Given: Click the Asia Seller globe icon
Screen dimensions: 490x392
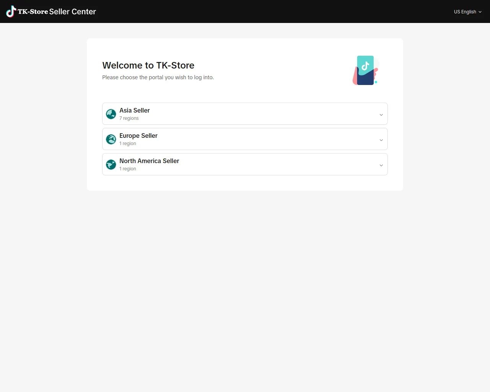Looking at the screenshot, I should [111, 114].
